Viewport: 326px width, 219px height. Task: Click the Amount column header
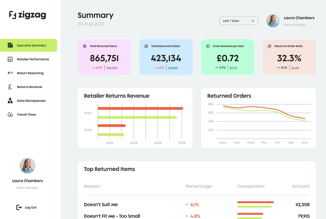pos(301,186)
